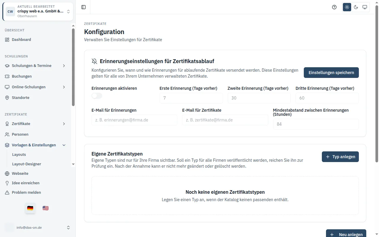
Task: Click Typ anlegen button
Action: [340, 157]
